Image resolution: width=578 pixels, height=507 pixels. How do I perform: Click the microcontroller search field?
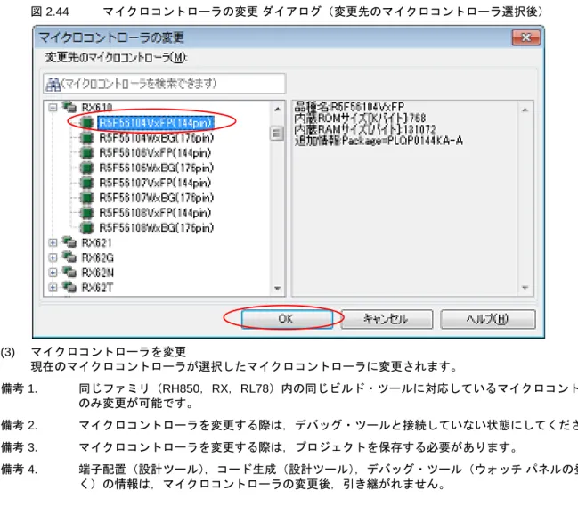[x=165, y=84]
